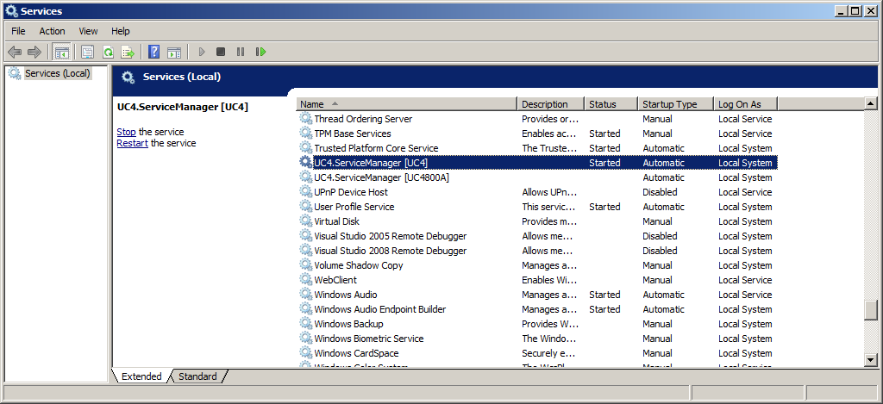Click Disabled startup type of UPnP Device Host

coord(660,192)
